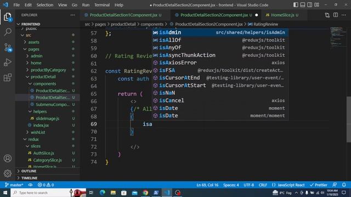Screen dimensions: 351x197
Task: Click the Explorer more actions ellipsis
Action: pyautogui.click(x=72, y=15)
